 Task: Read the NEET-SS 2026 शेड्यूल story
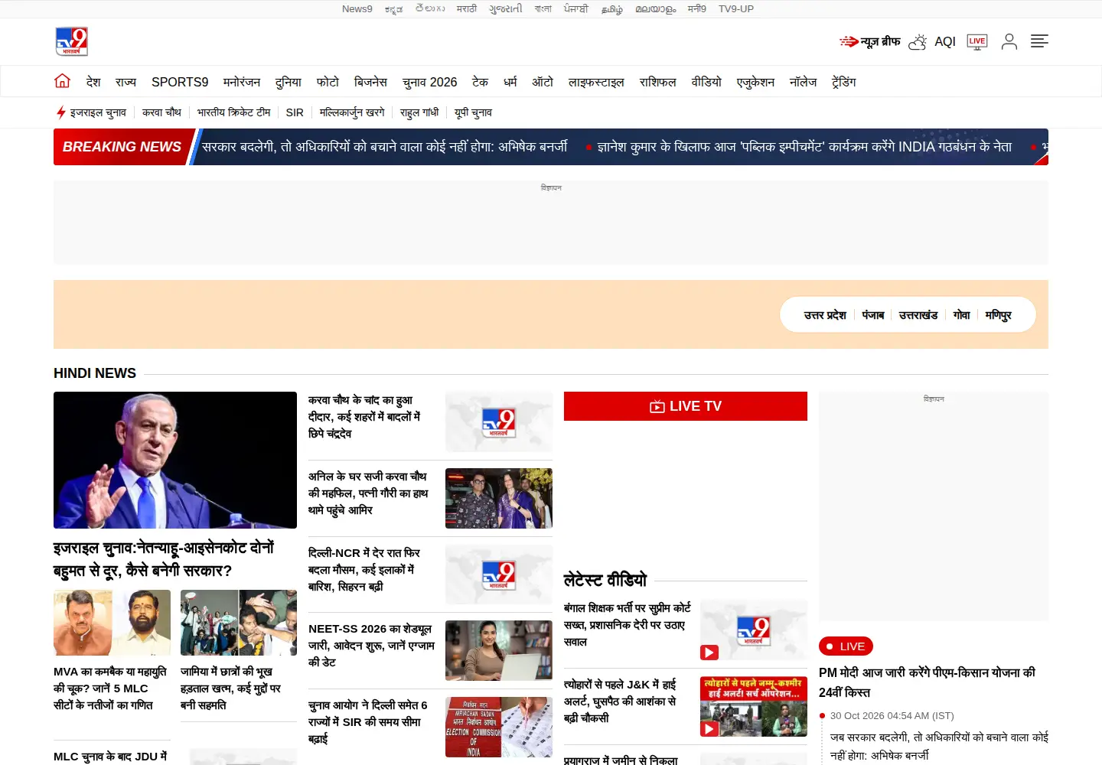click(371, 646)
